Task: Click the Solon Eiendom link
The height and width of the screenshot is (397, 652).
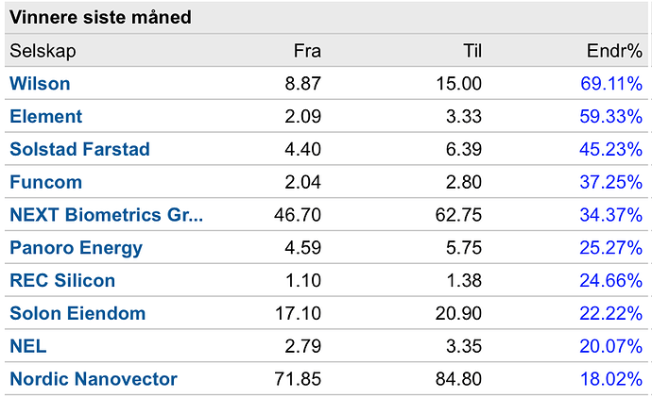Action: (77, 314)
